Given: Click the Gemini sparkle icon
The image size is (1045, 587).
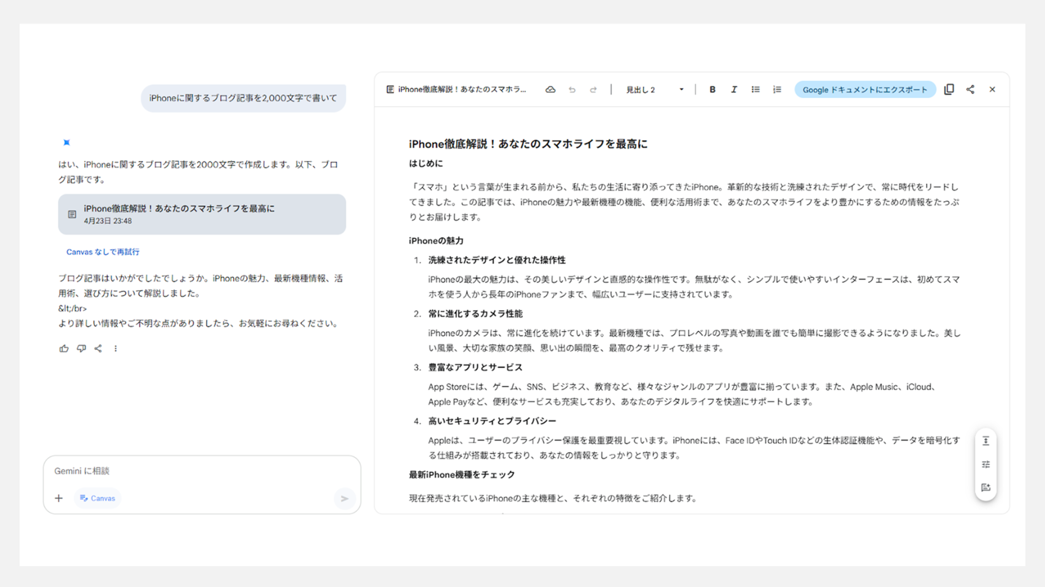Looking at the screenshot, I should point(67,142).
